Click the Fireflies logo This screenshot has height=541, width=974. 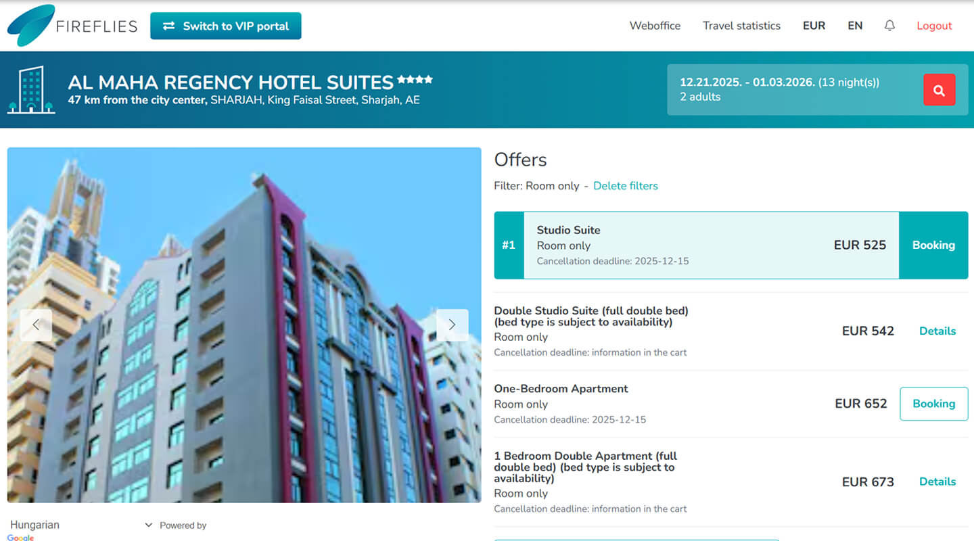pyautogui.click(x=72, y=26)
